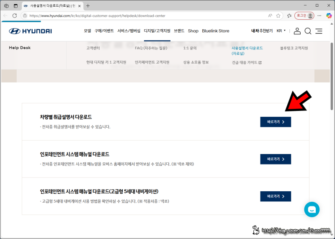Screen dimensions: 335x239
Task: Open the user account profile icon
Action: coord(297,31)
